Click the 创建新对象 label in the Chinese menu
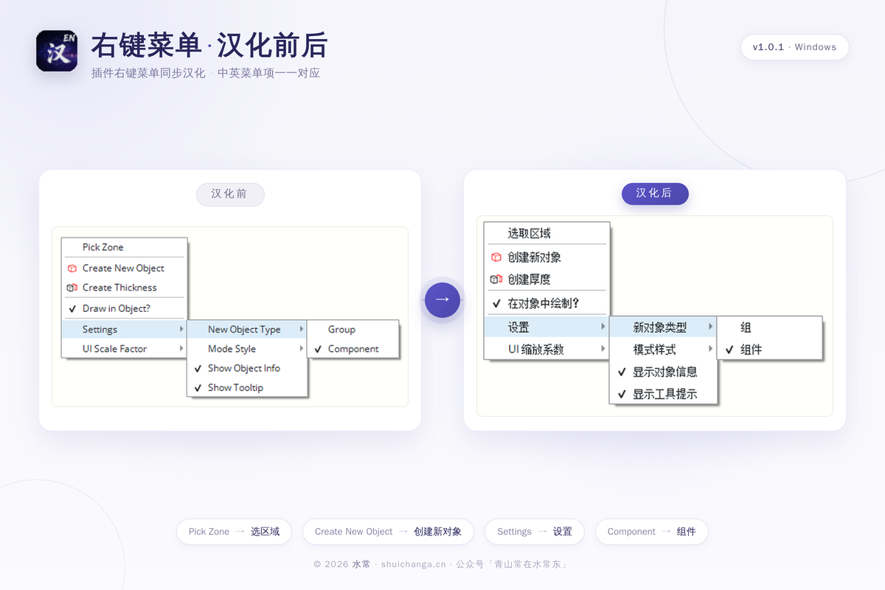This screenshot has width=885, height=590. [x=535, y=257]
